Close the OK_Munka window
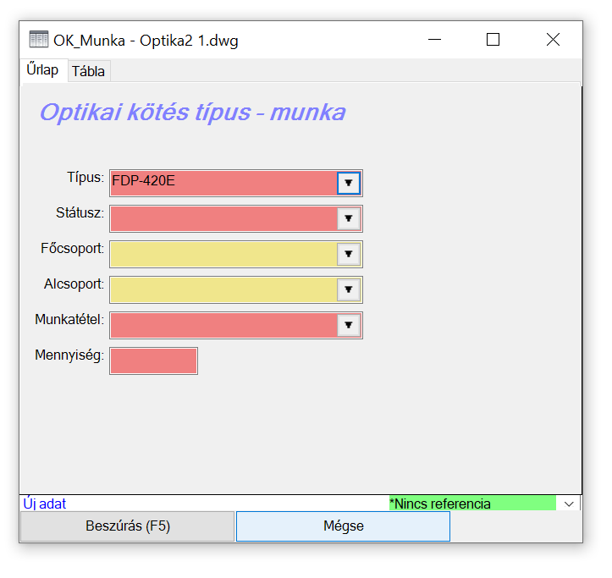 click(x=553, y=40)
